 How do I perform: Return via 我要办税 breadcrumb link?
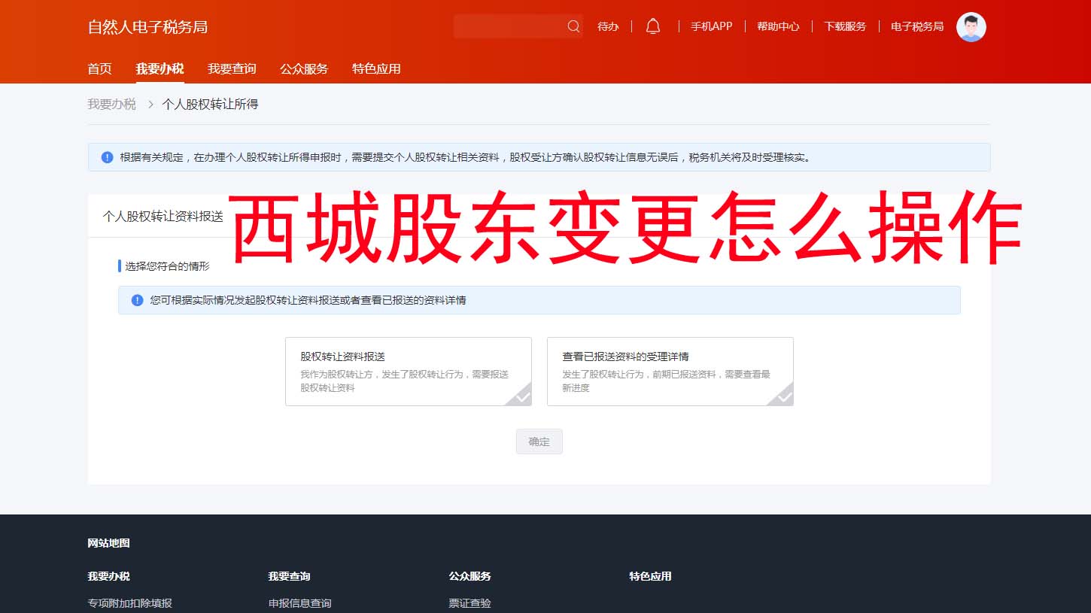click(x=111, y=103)
